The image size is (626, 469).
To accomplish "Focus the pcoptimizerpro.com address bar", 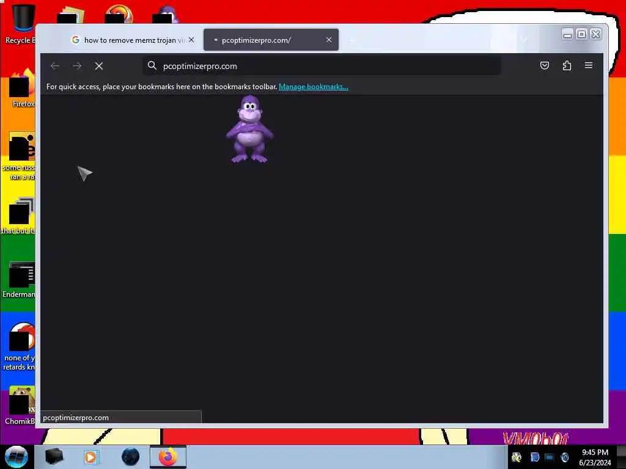I will coord(322,66).
